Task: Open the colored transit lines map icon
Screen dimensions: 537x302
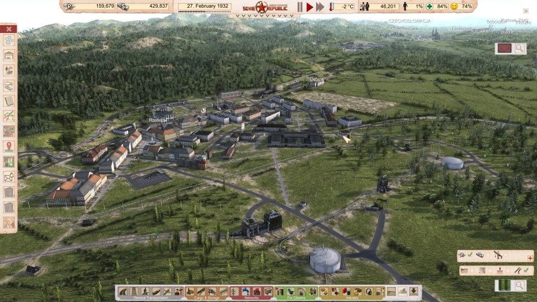Action: click(x=9, y=116)
